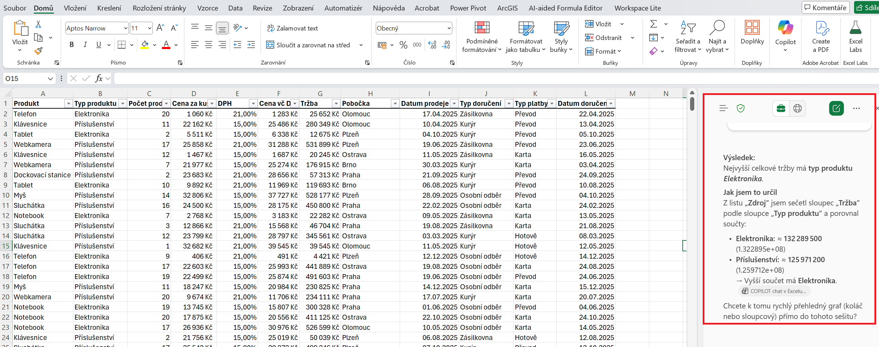Expand the Obecný number format dropdown

click(x=449, y=28)
